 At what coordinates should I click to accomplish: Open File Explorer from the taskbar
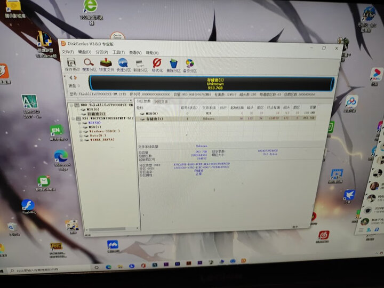click(x=120, y=267)
